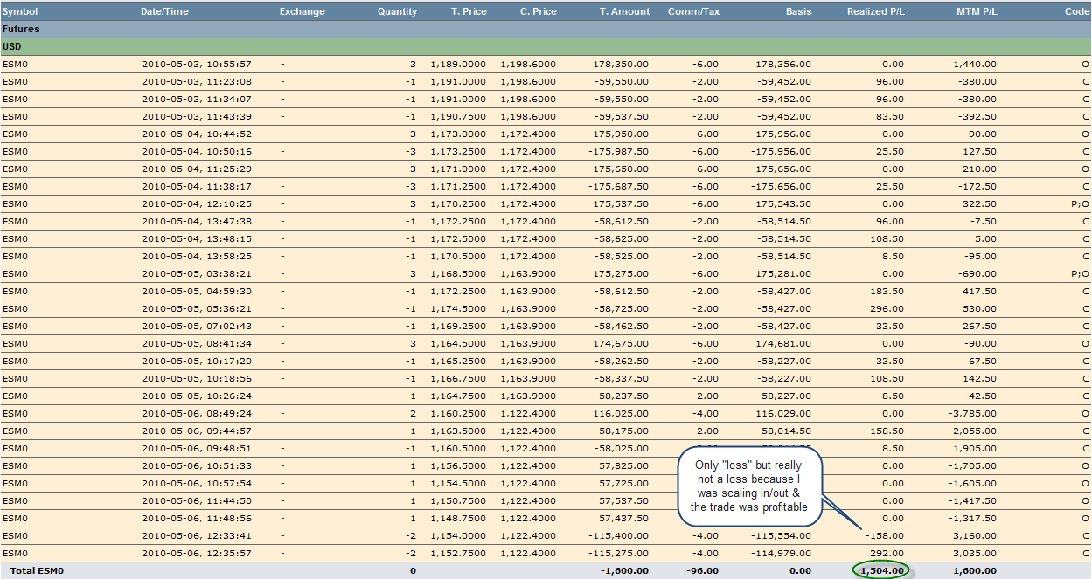Click timestamp 2010-05-04, 10:44:52
Viewport: 1092px width, 579px height.
[x=197, y=134]
